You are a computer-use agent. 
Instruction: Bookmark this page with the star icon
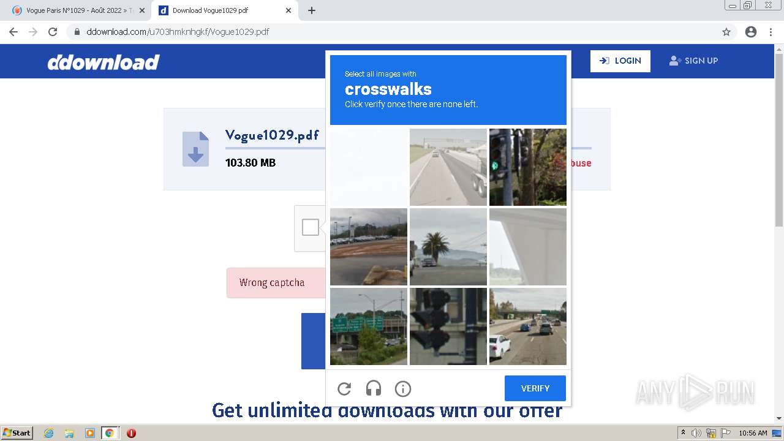pos(726,32)
